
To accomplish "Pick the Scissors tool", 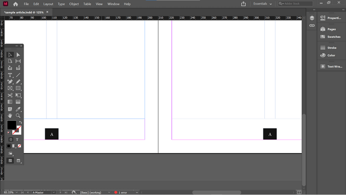I will click(10, 95).
